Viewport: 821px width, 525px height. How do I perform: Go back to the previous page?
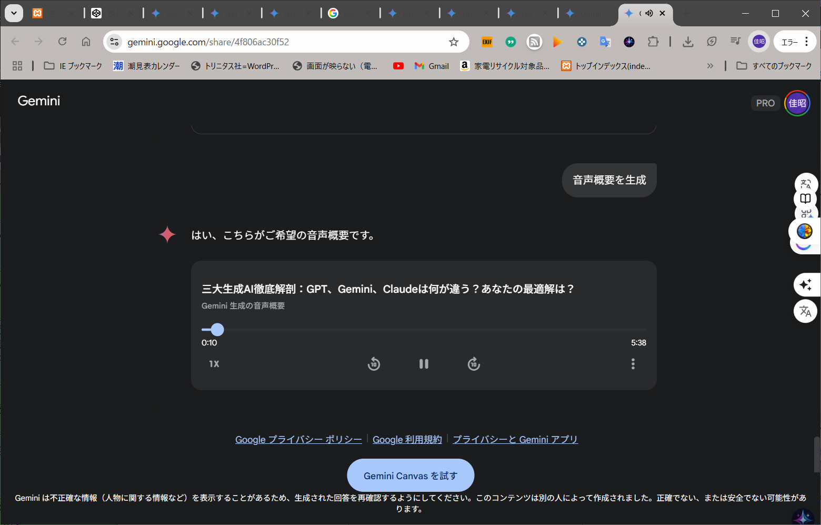click(x=15, y=42)
